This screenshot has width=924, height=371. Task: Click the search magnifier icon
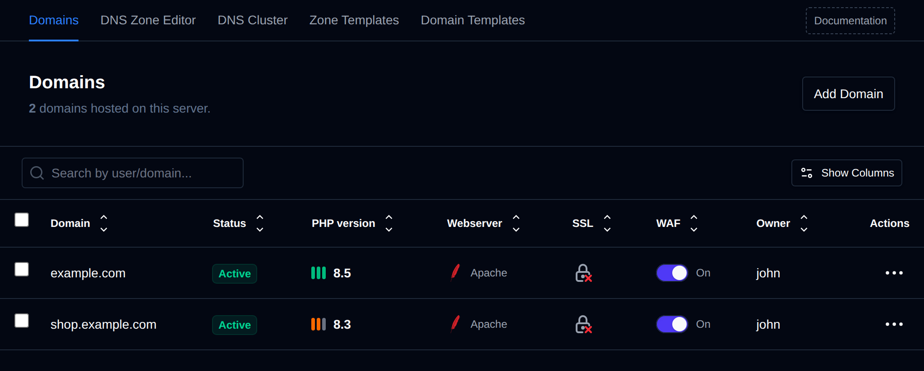tap(37, 173)
